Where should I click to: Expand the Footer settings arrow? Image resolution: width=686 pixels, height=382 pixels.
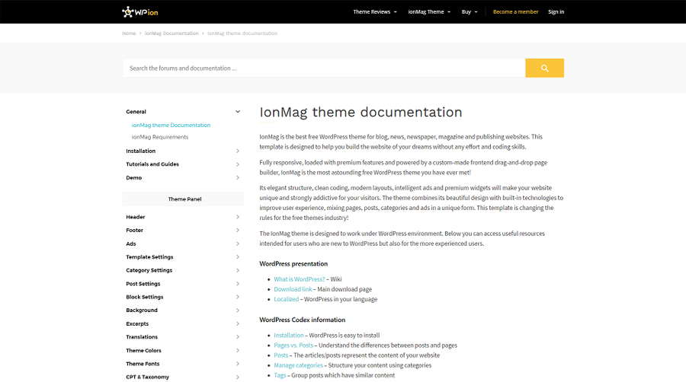pyautogui.click(x=238, y=231)
